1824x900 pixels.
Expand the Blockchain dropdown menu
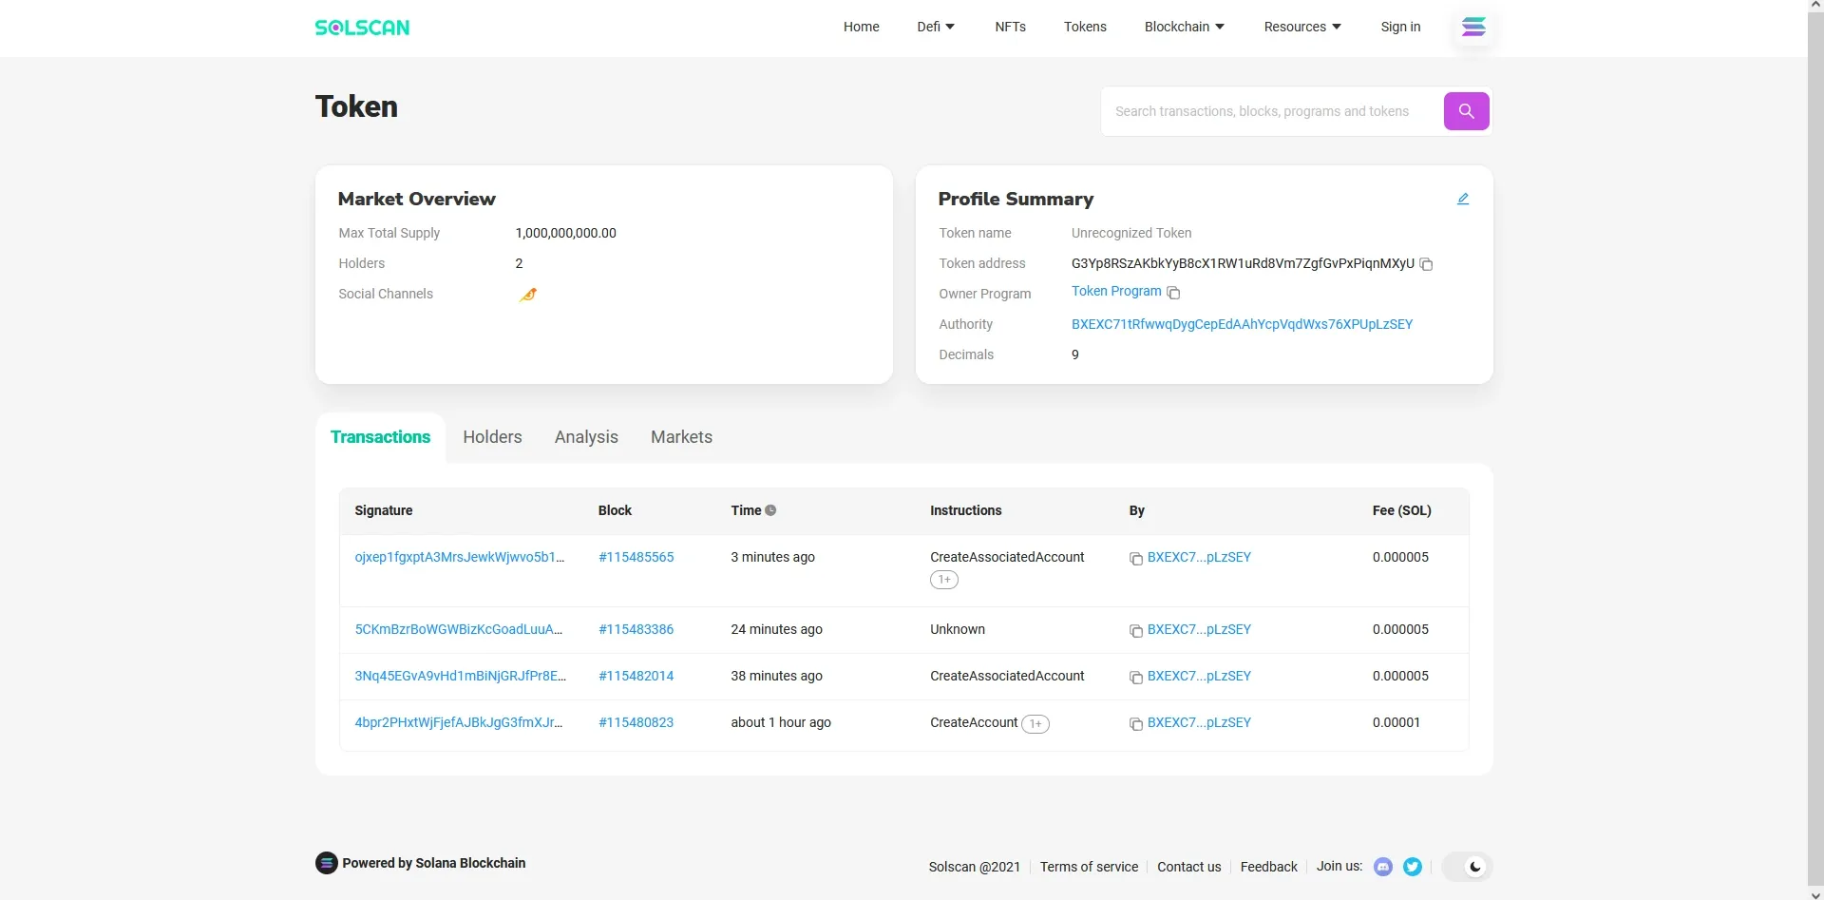click(x=1185, y=27)
